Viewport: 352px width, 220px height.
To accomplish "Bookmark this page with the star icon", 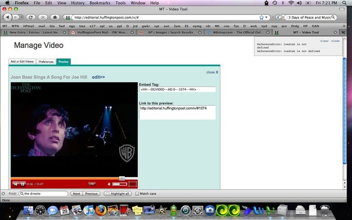I will tap(261, 17).
